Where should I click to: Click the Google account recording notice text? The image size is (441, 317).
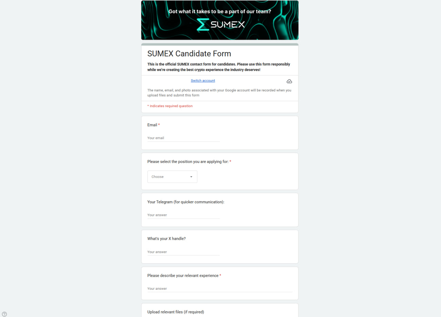[219, 93]
